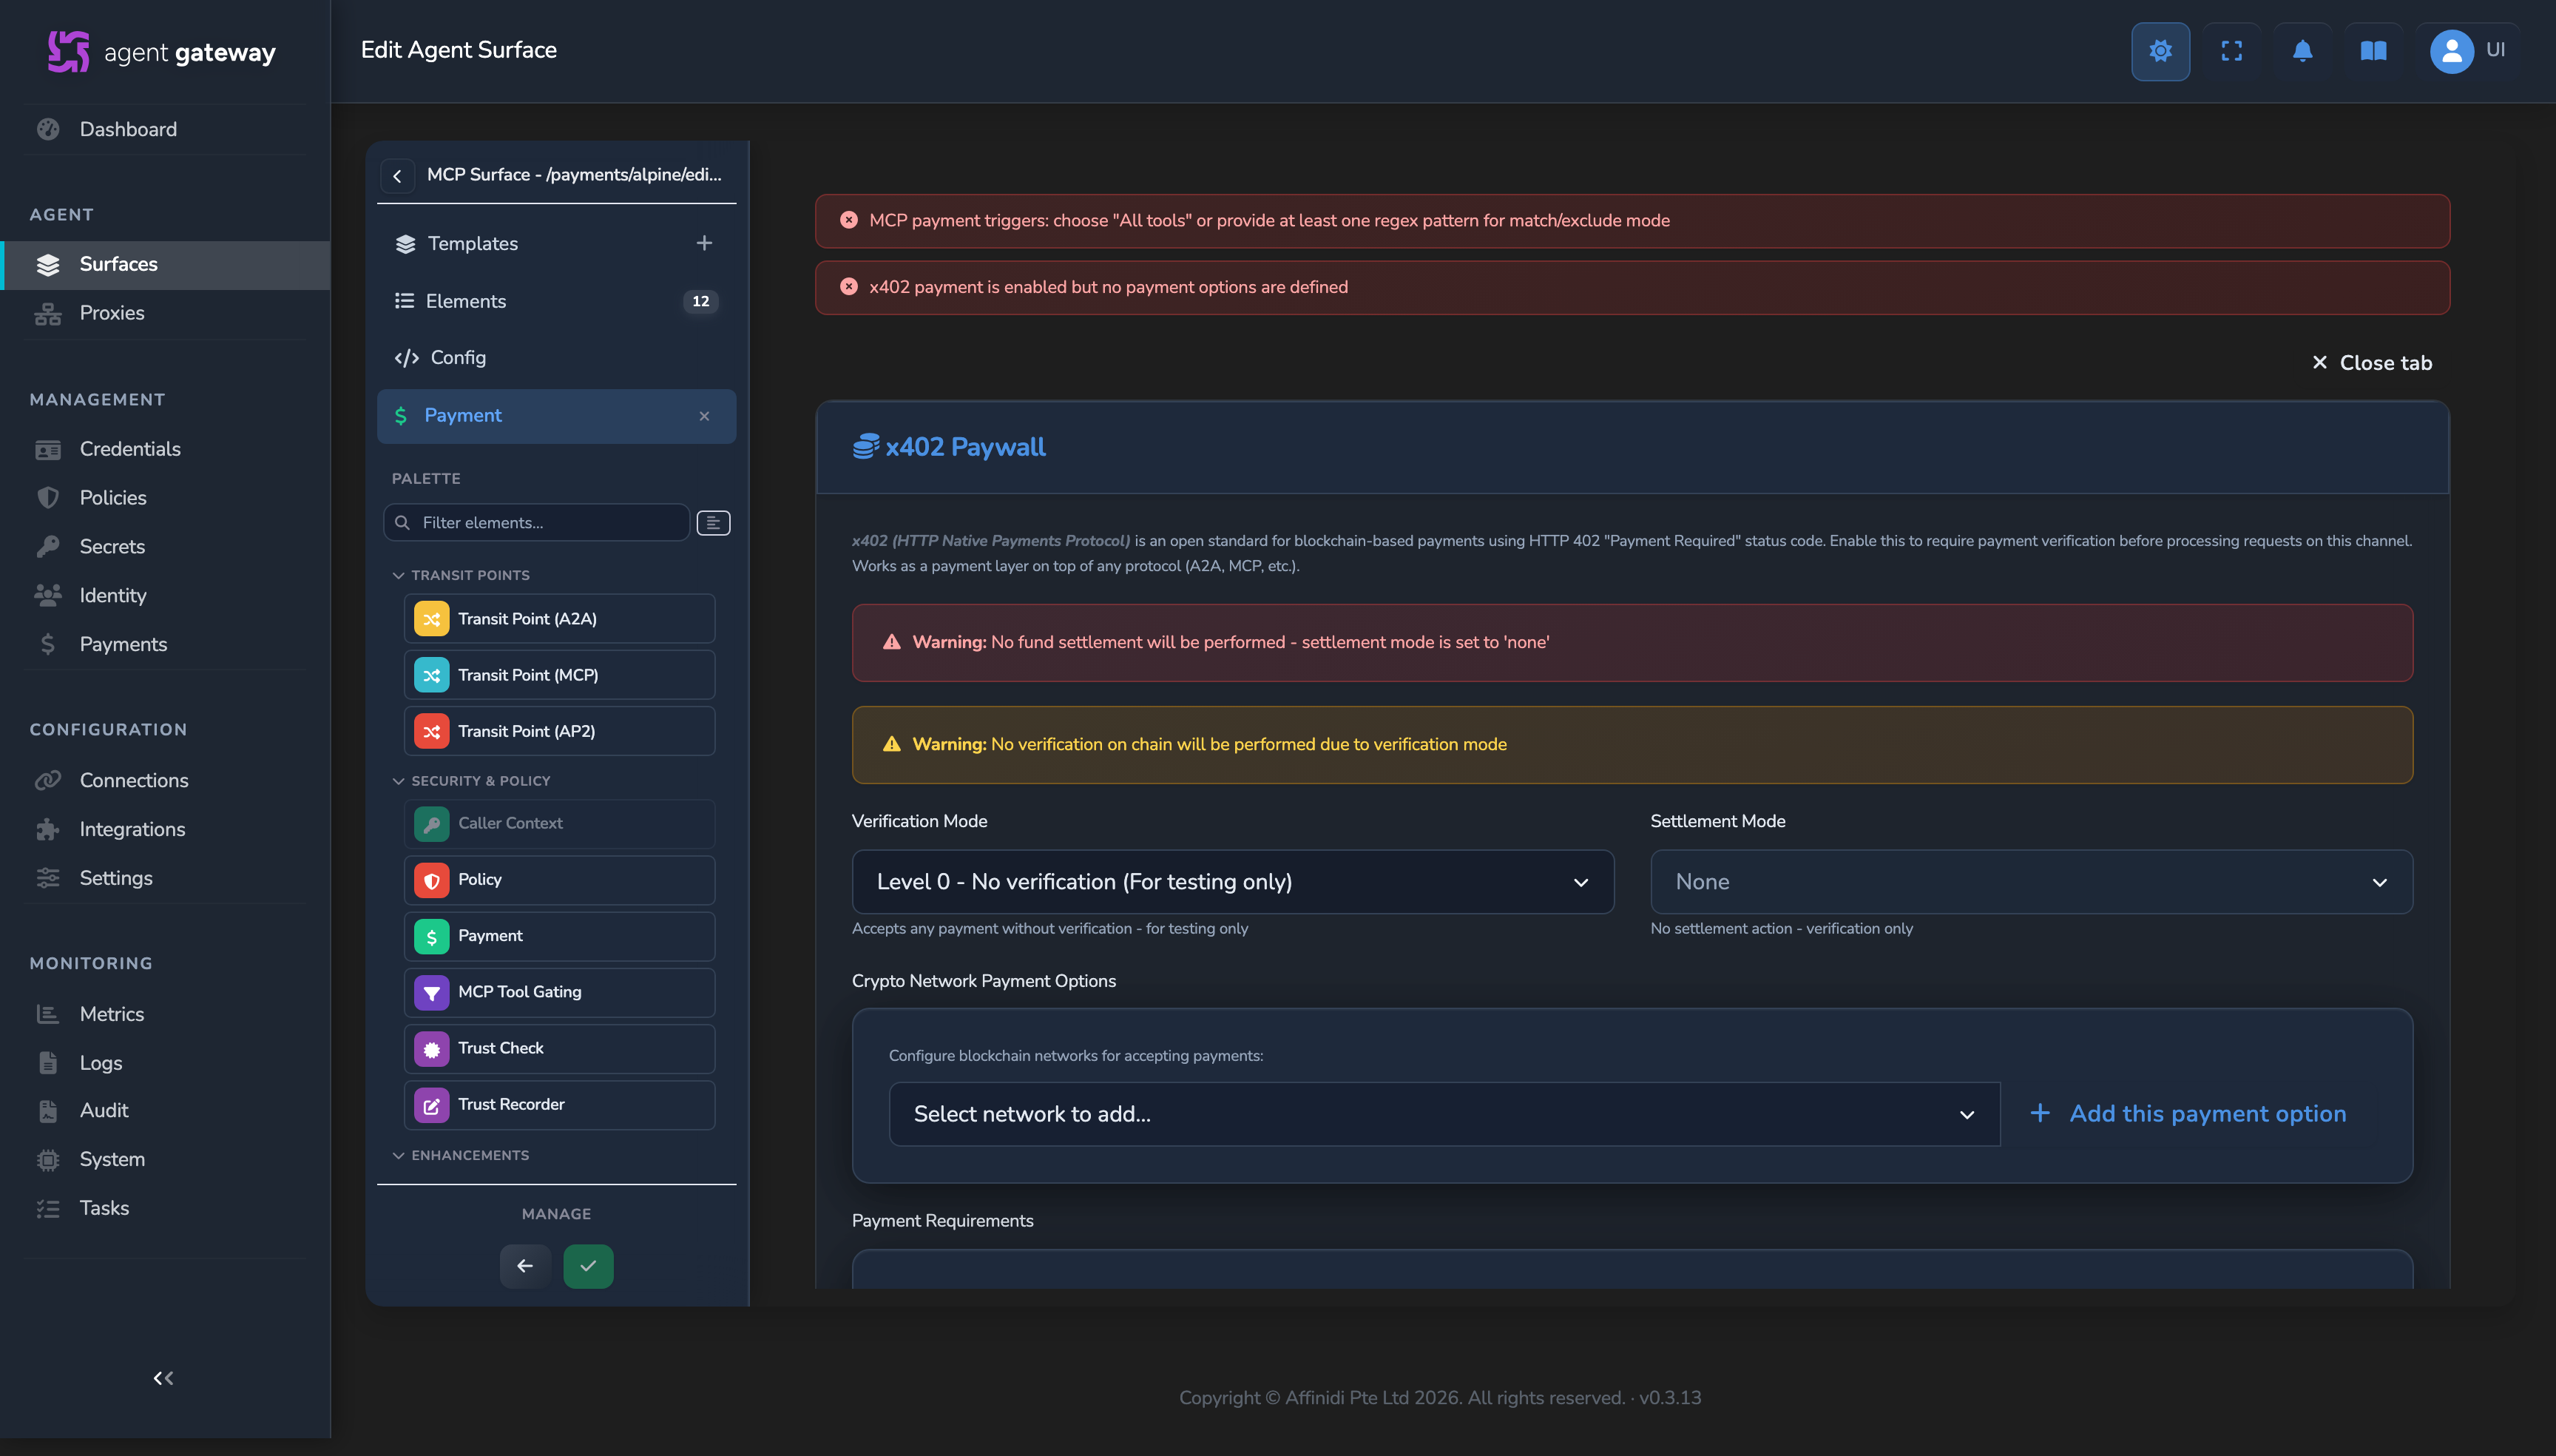2556x1456 pixels.
Task: Click the Integrations puzzle icon
Action: pyautogui.click(x=48, y=829)
